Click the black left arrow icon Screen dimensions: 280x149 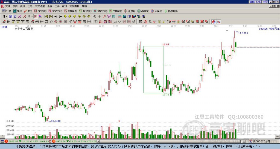[56, 16]
